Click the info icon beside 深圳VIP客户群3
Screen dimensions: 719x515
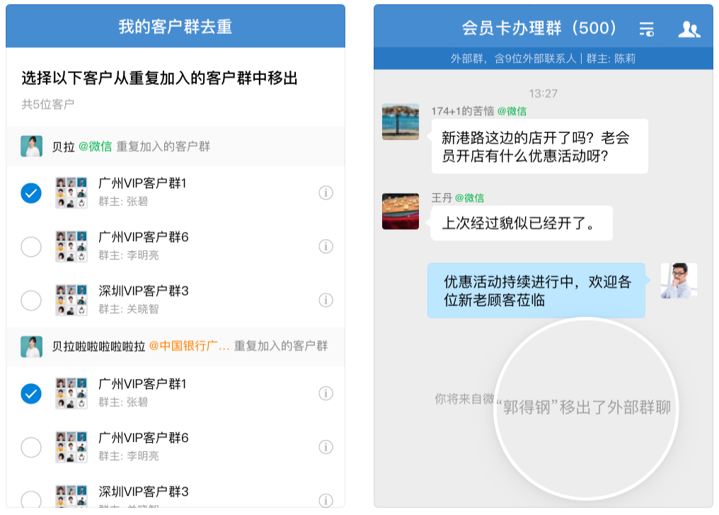[x=326, y=300]
